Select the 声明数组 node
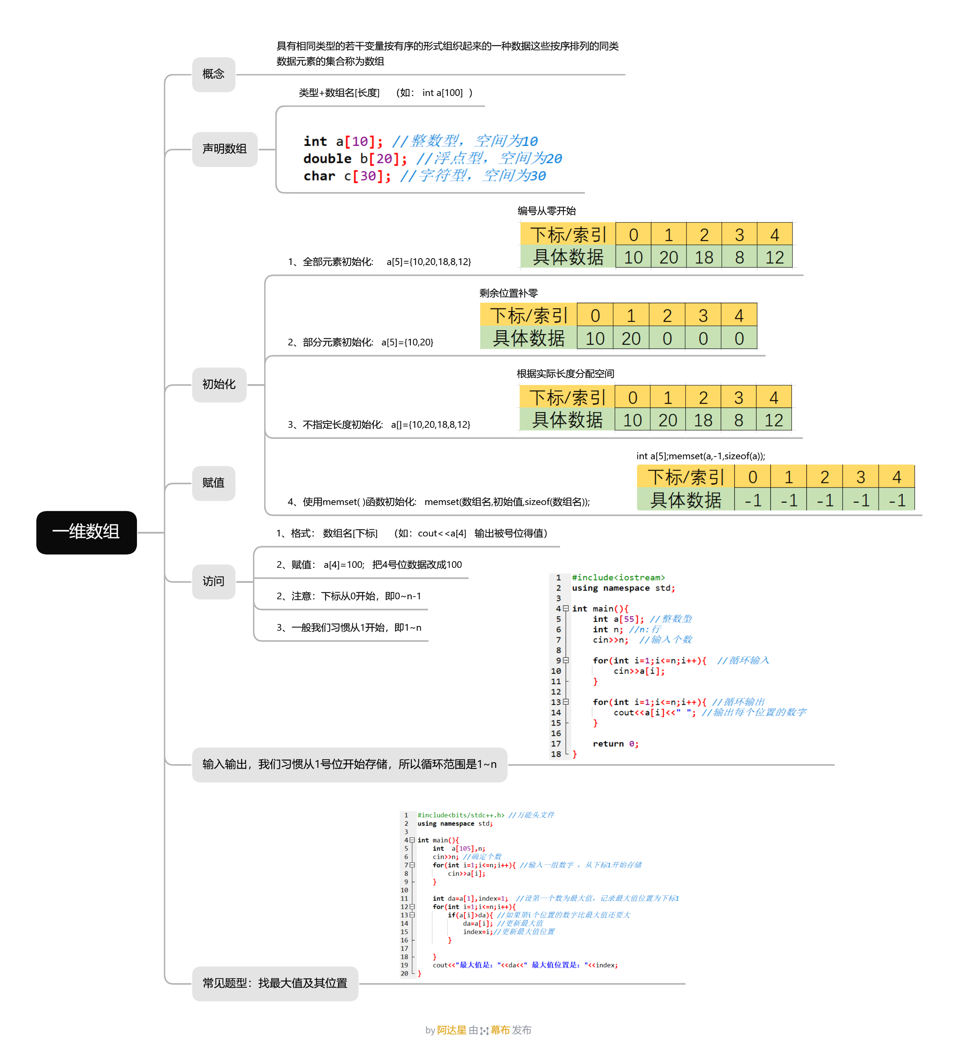The width and height of the screenshot is (957, 1048). [x=225, y=149]
